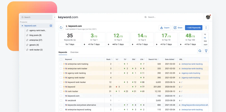Select the start time range
The image size is (226, 112).
coord(205,45)
